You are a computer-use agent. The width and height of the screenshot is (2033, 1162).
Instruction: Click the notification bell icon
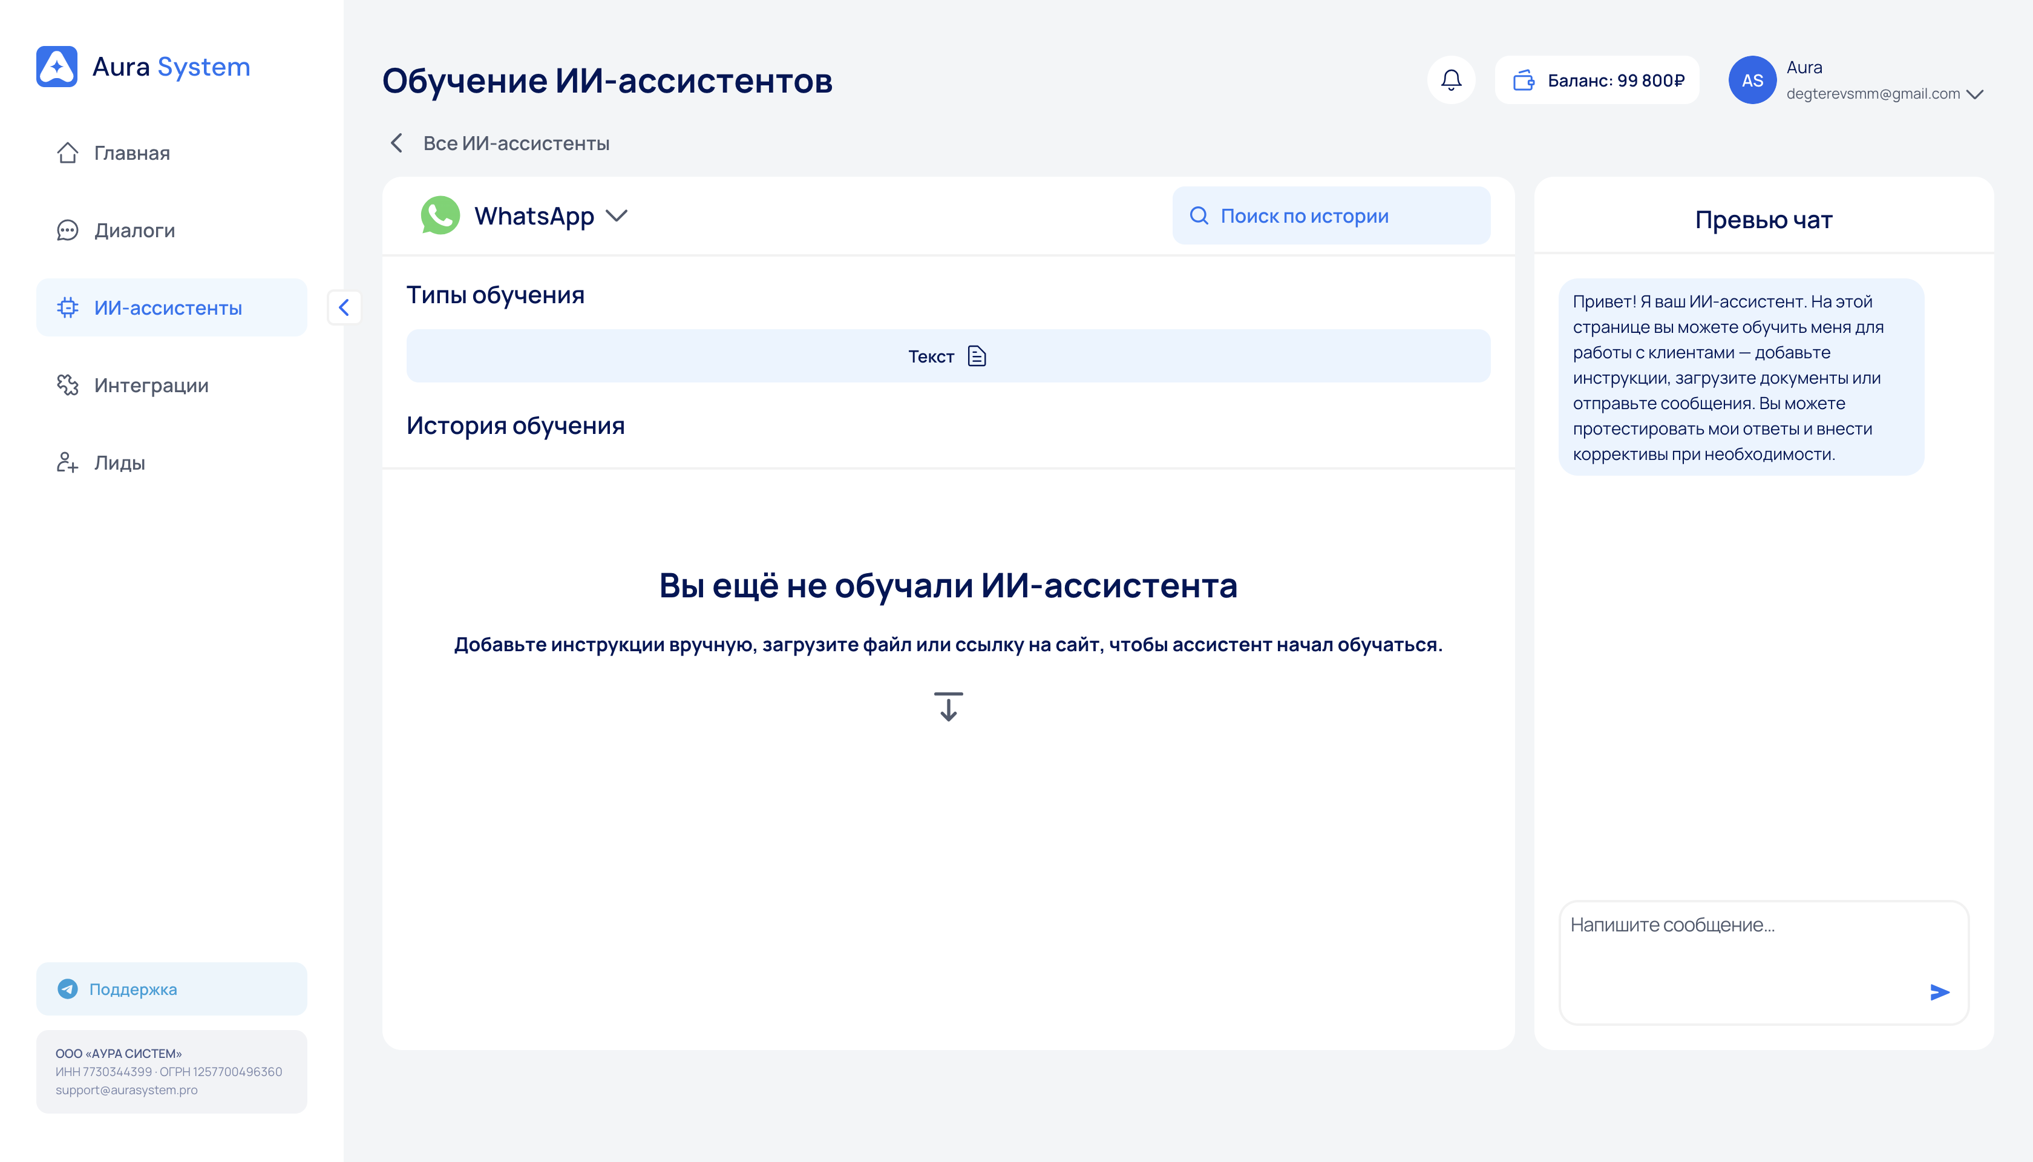pyautogui.click(x=1450, y=80)
